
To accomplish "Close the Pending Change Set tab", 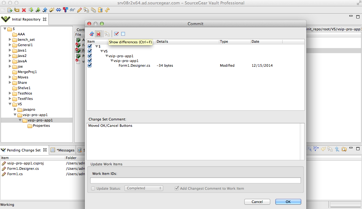I will click(x=45, y=150).
